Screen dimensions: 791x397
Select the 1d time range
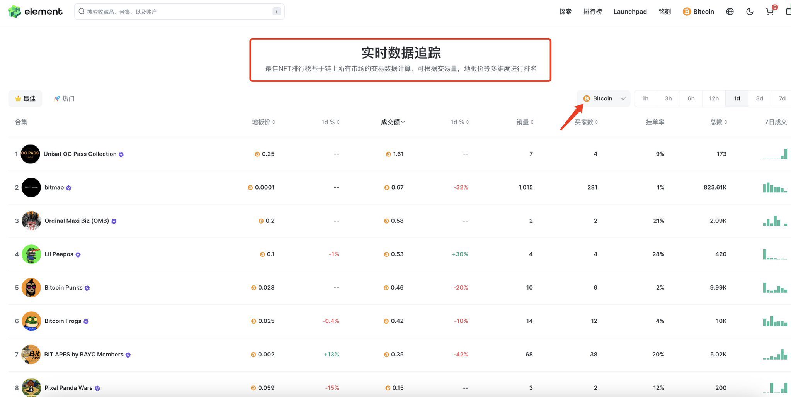point(737,98)
